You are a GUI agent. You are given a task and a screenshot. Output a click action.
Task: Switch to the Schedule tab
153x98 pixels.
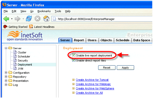[x=123, y=40]
